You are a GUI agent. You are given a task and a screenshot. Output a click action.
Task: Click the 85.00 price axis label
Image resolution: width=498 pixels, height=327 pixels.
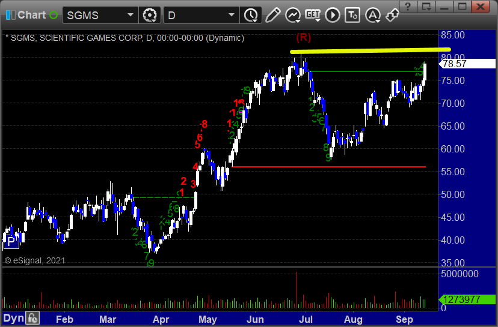pyautogui.click(x=453, y=35)
